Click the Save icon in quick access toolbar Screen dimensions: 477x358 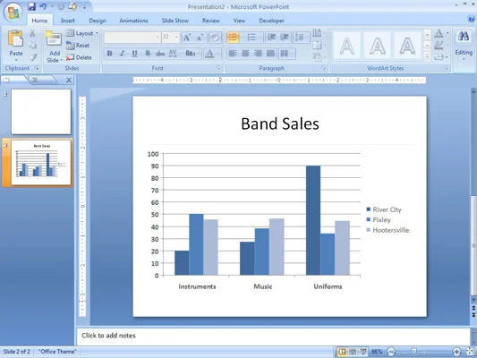click(x=32, y=6)
